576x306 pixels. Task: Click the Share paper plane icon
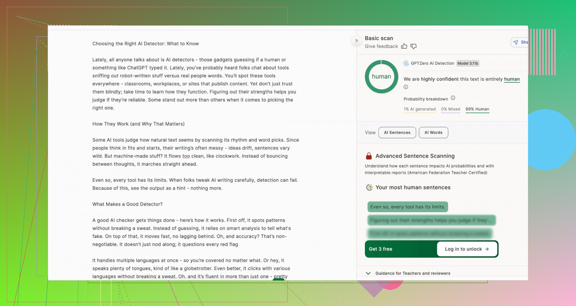[x=516, y=42]
